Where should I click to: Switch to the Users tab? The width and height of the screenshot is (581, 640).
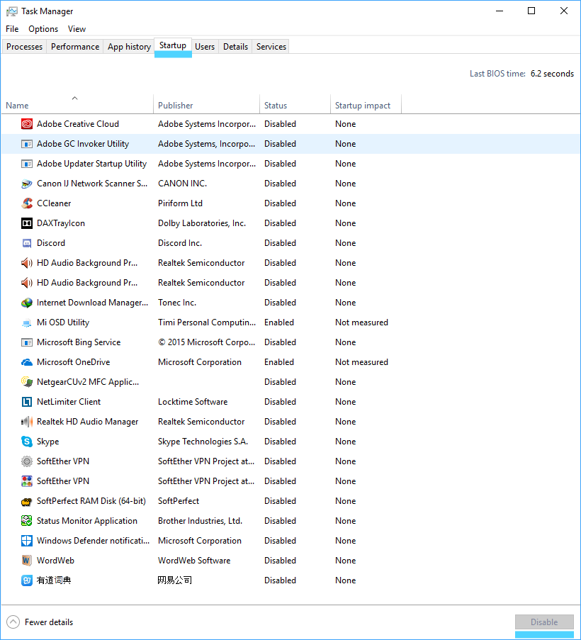(205, 47)
